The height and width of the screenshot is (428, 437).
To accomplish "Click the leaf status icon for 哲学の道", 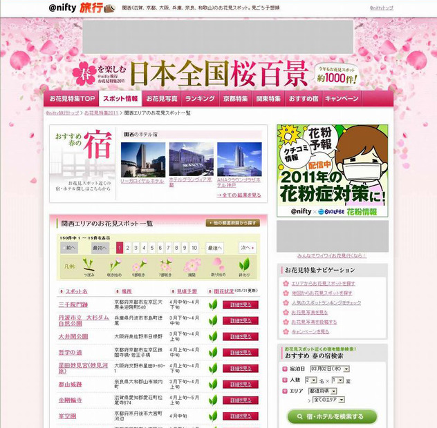I will pos(213,352).
